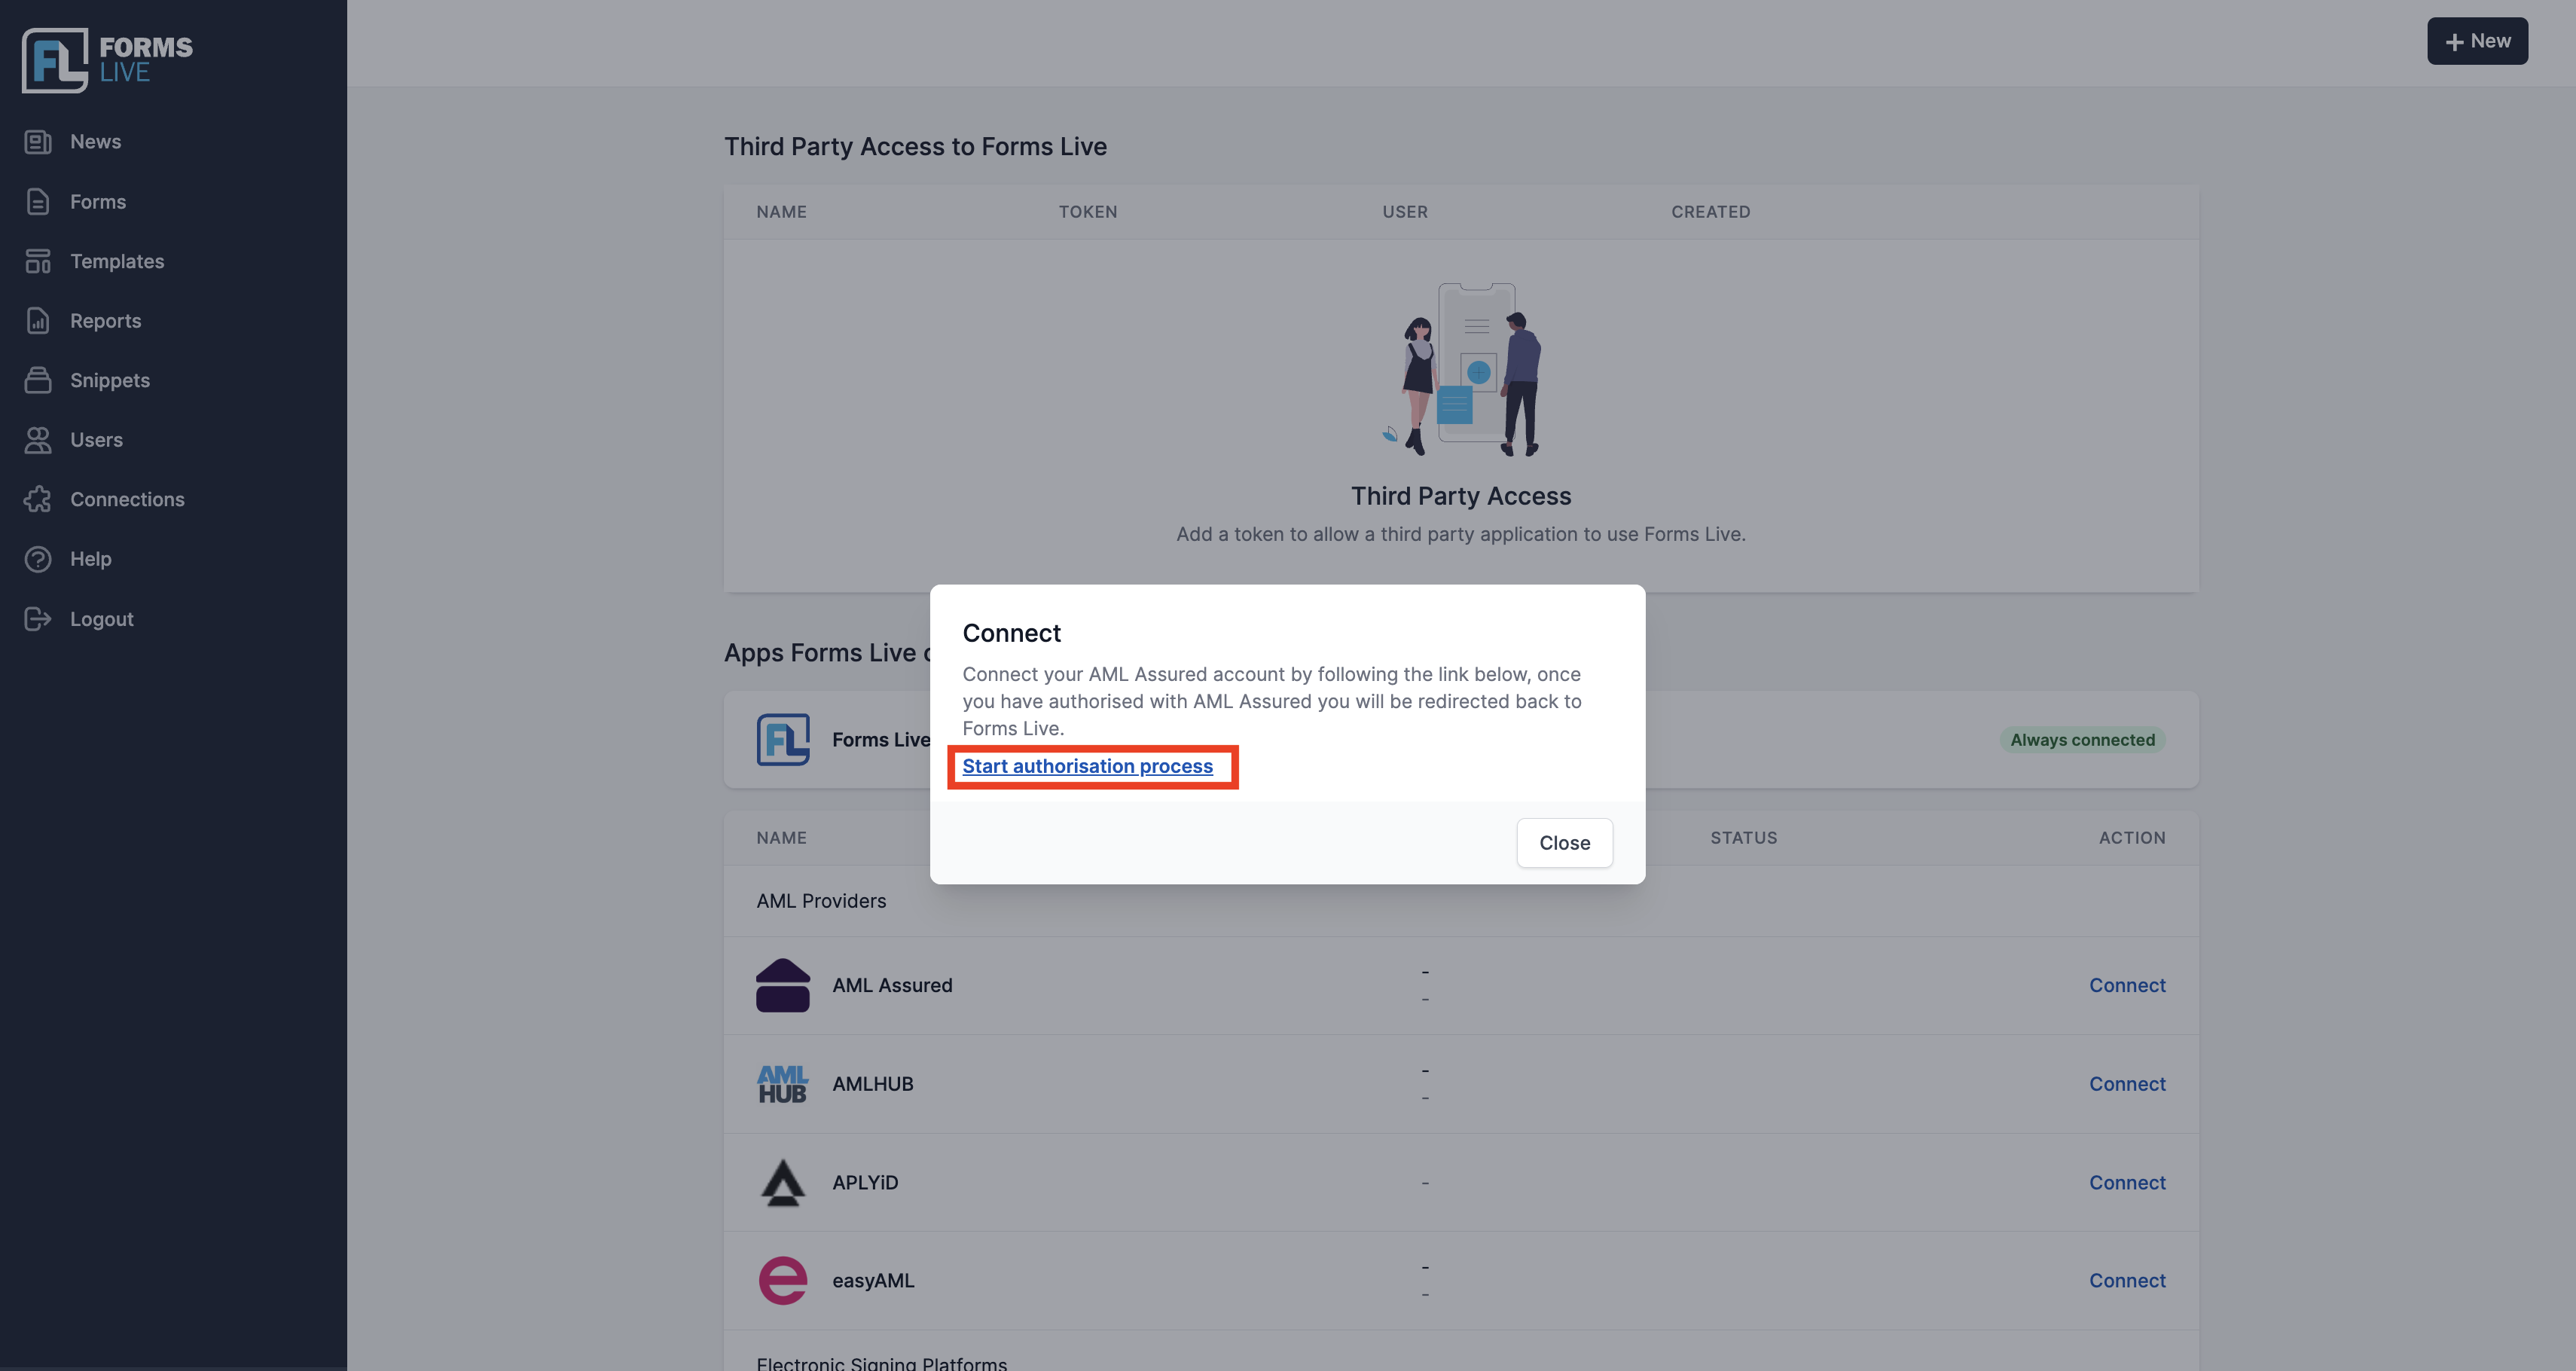Image resolution: width=2576 pixels, height=1371 pixels.
Task: Click the USER column header
Action: (x=1405, y=212)
